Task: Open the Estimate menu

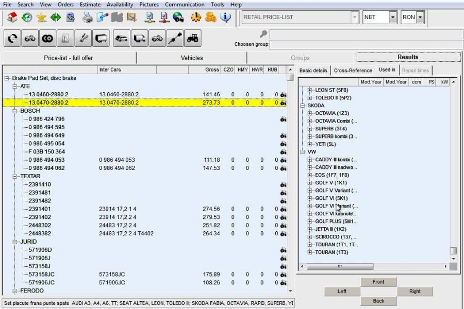Action: [x=89, y=5]
